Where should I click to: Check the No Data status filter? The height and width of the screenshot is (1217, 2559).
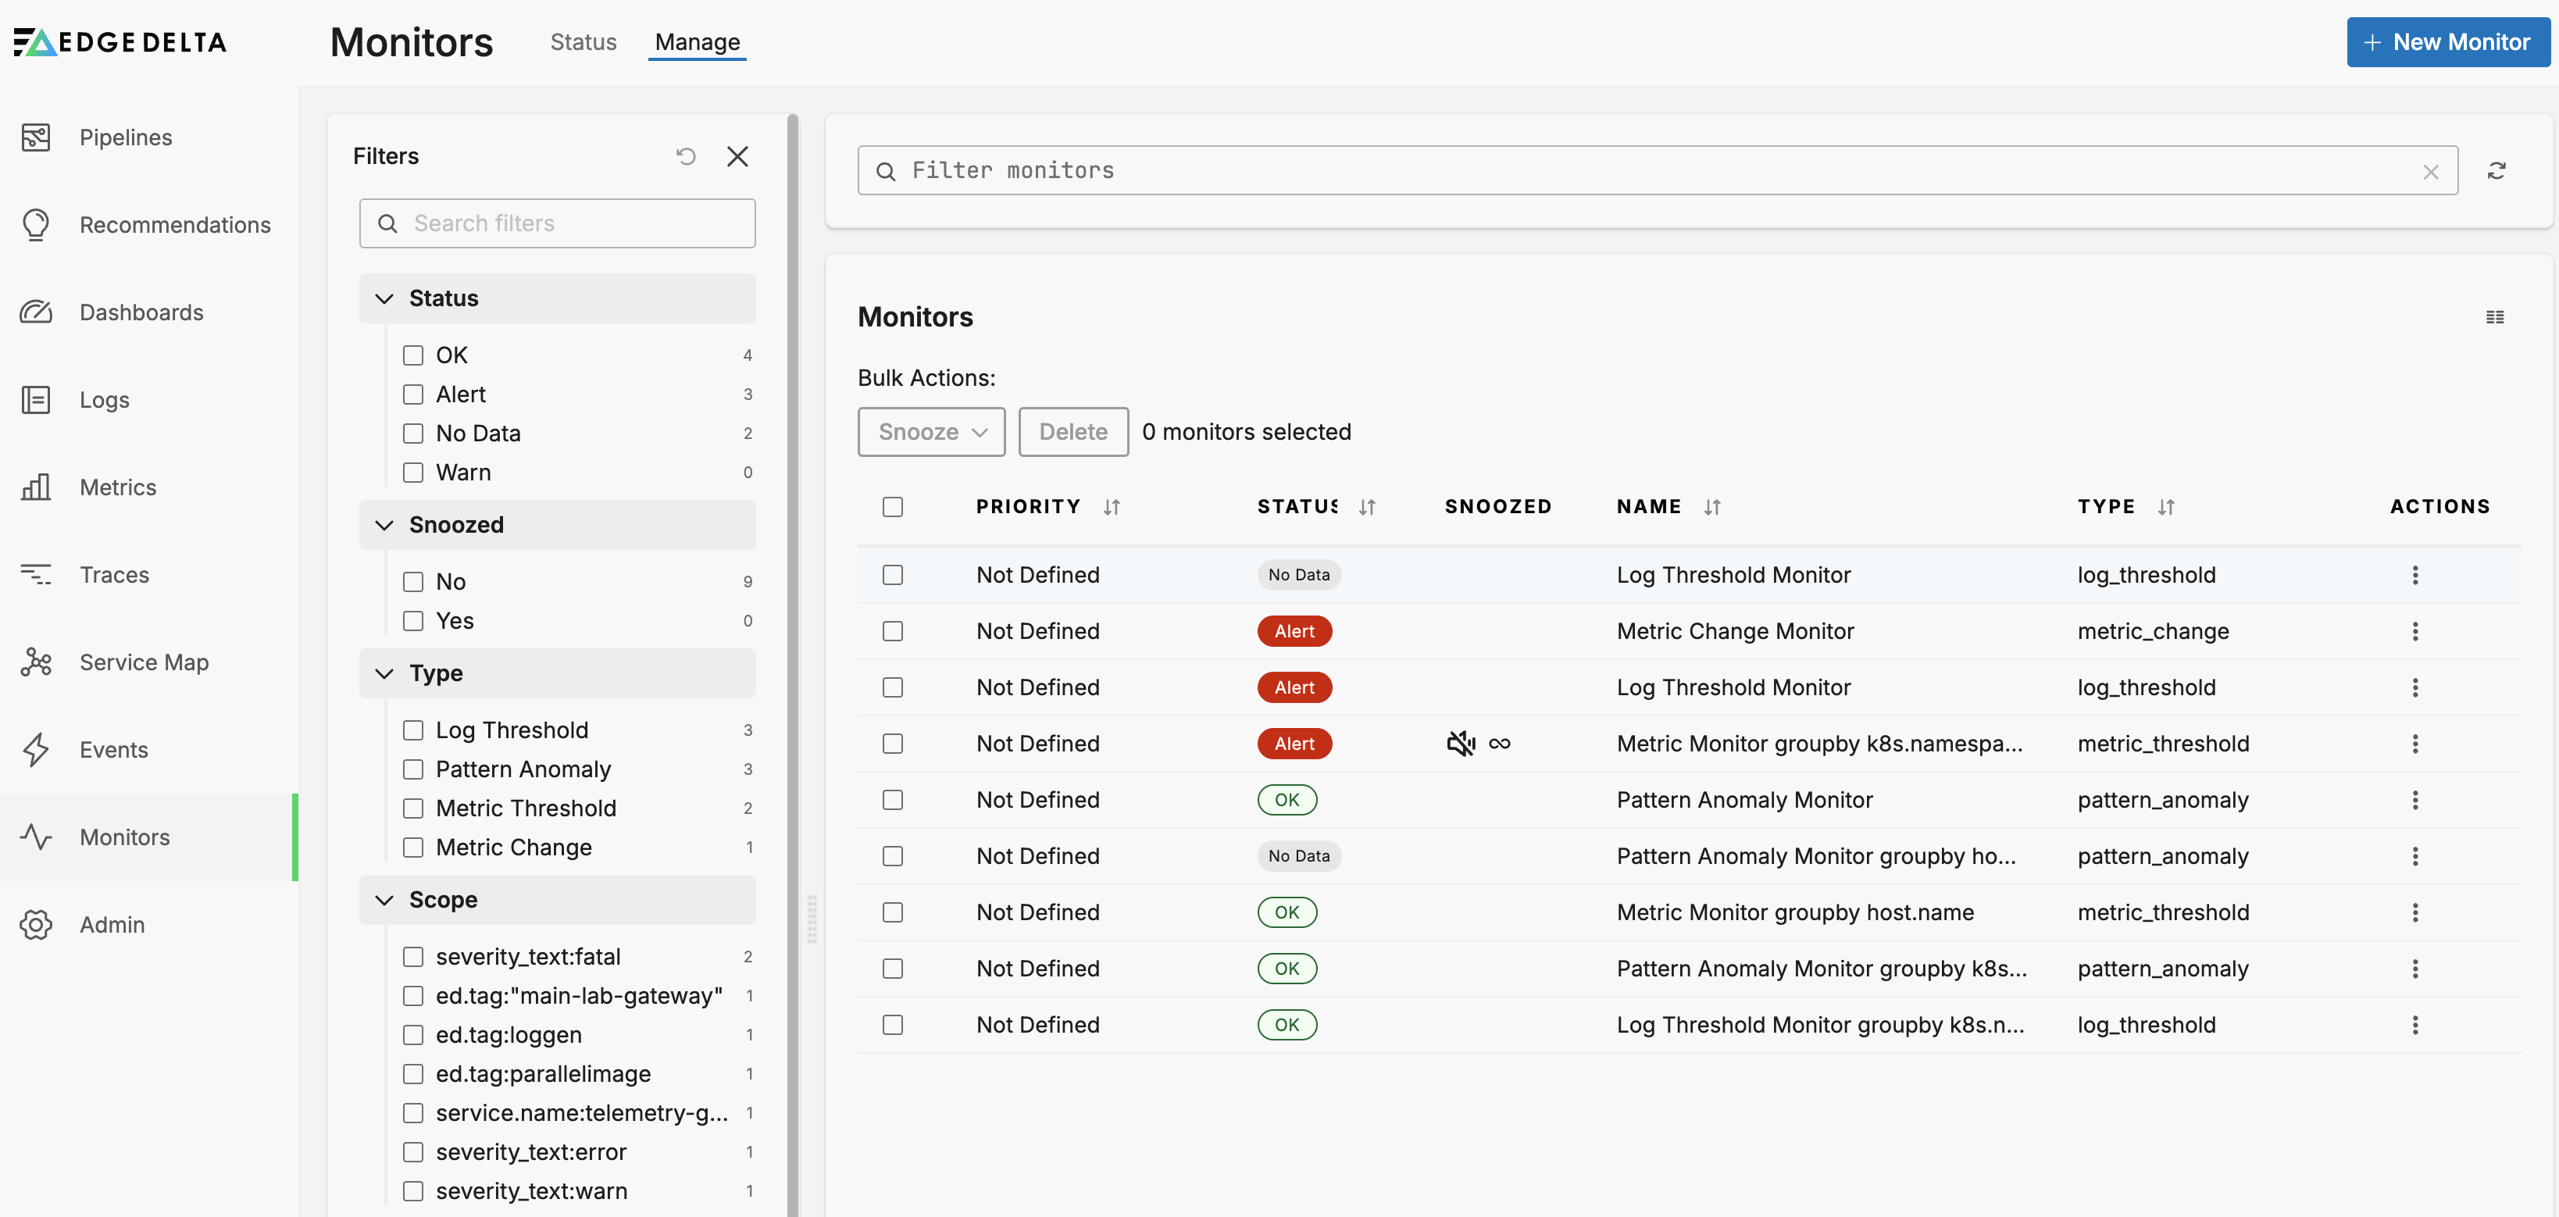point(413,434)
